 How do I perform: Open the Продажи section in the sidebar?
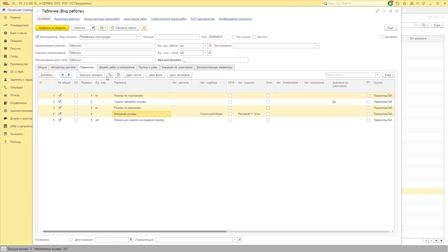(16, 41)
